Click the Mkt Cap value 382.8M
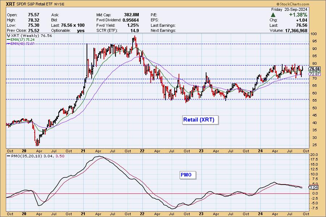The width and height of the screenshot is (326, 217). point(131,15)
